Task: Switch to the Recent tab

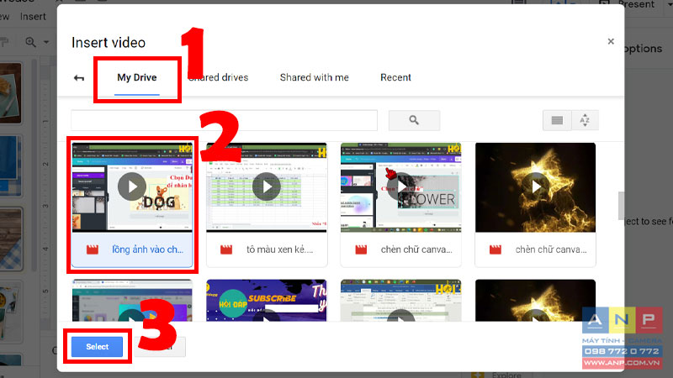Action: pos(395,77)
